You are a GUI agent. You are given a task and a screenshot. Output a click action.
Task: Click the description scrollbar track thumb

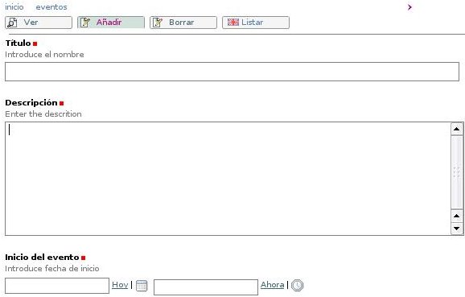(x=457, y=172)
